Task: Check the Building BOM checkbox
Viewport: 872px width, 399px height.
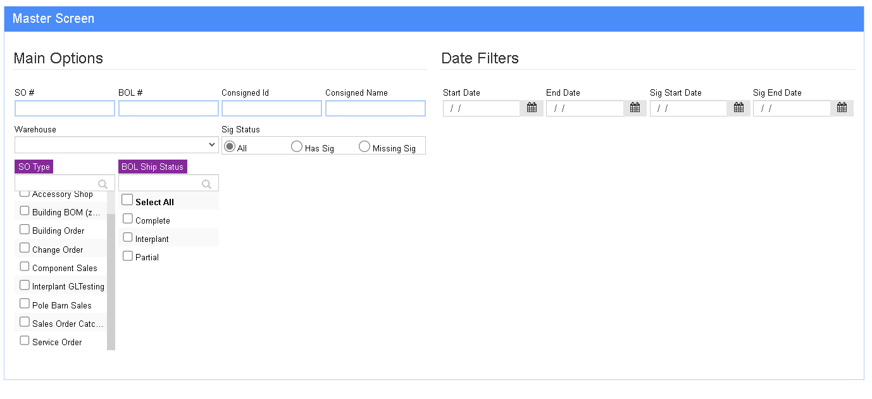Action: [25, 211]
